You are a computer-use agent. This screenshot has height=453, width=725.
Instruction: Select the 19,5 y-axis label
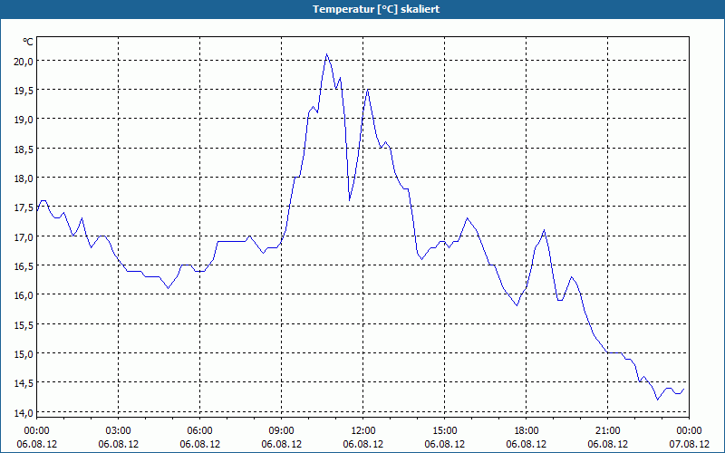(x=24, y=90)
